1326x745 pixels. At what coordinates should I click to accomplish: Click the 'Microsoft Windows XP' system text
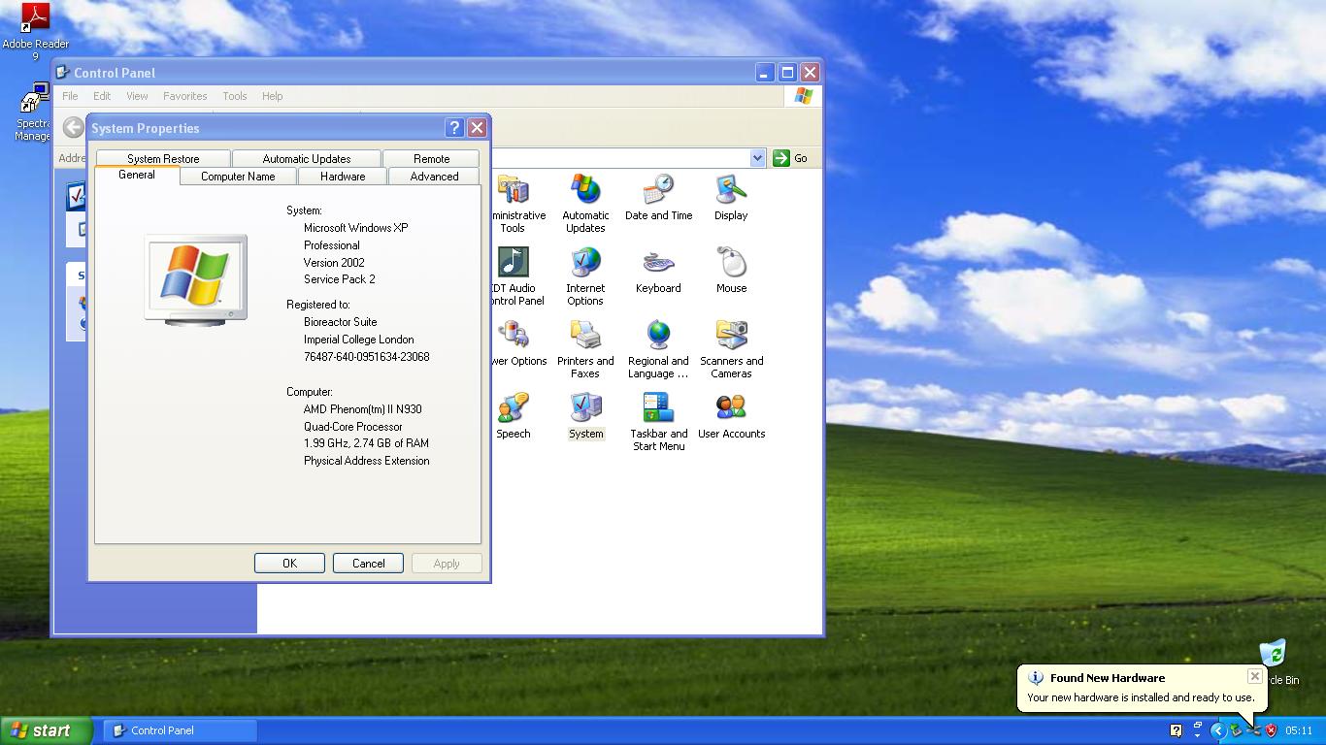point(355,228)
